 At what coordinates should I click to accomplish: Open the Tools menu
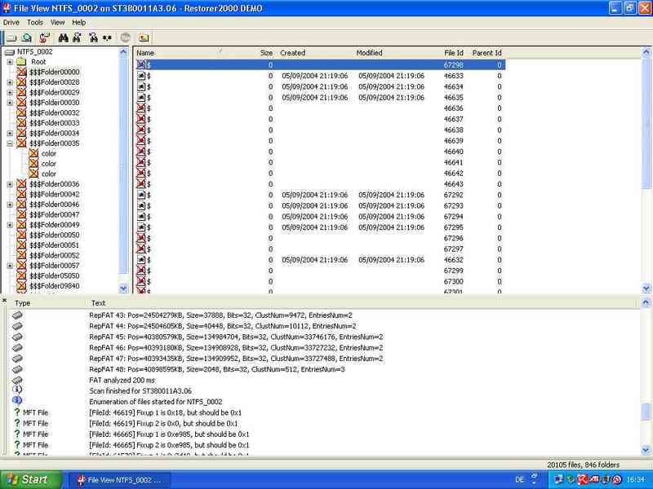coord(35,23)
